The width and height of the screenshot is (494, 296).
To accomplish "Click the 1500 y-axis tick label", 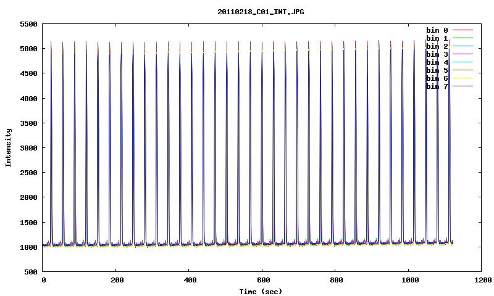I will point(28,223).
